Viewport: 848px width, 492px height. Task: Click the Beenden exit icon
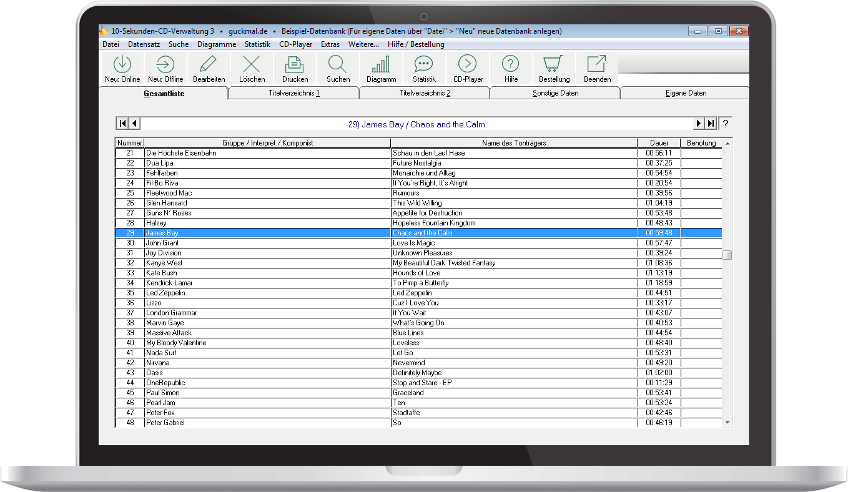pos(597,64)
